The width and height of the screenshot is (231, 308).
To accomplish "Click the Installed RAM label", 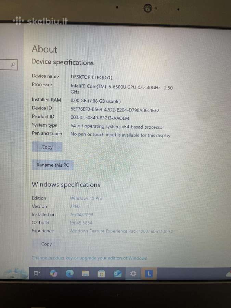I will point(46,100).
